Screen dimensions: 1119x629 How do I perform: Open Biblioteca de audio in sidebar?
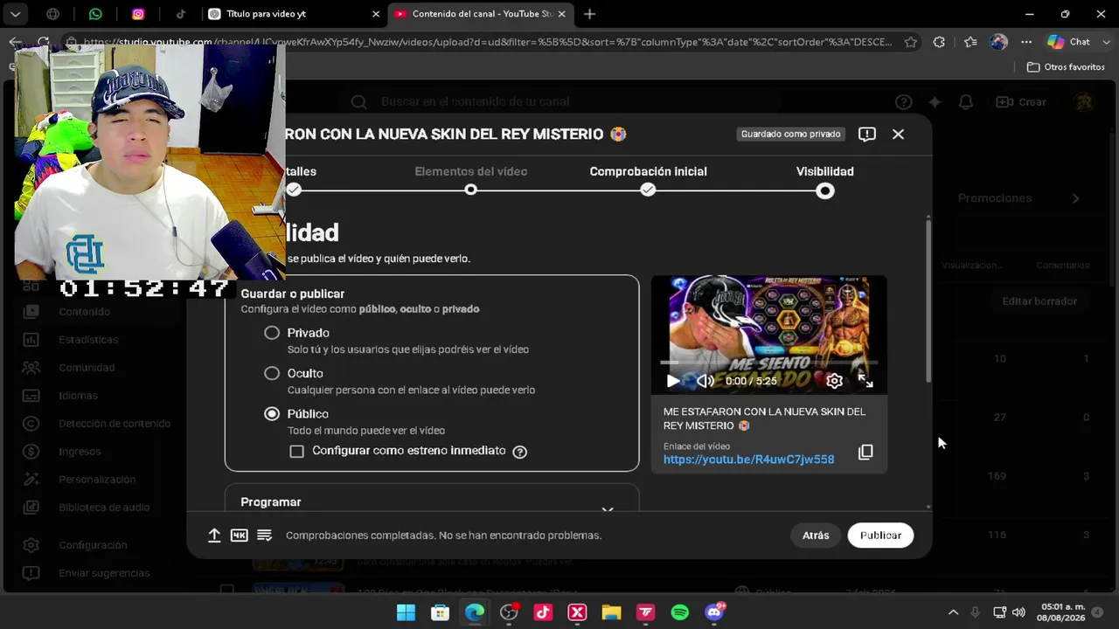pos(104,508)
